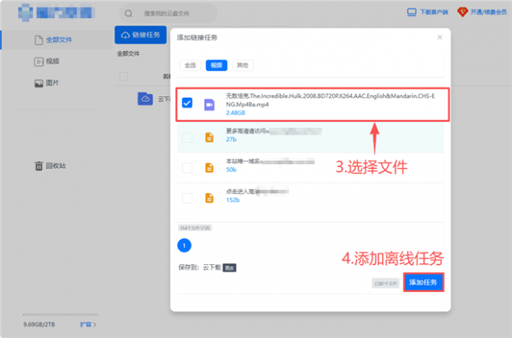512x338 pixels.
Task: Click the file count summary above pagination
Action: click(x=195, y=228)
